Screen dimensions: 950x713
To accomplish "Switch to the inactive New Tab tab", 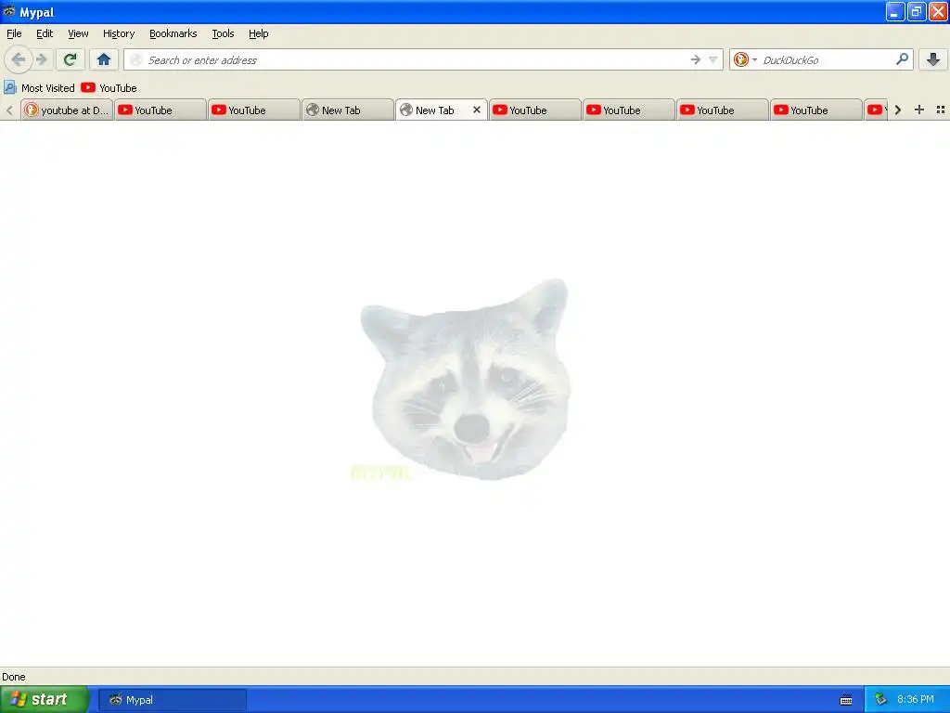I will tap(348, 110).
